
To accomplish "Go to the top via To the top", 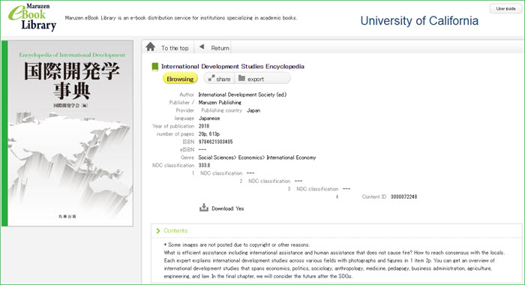I will [175, 48].
